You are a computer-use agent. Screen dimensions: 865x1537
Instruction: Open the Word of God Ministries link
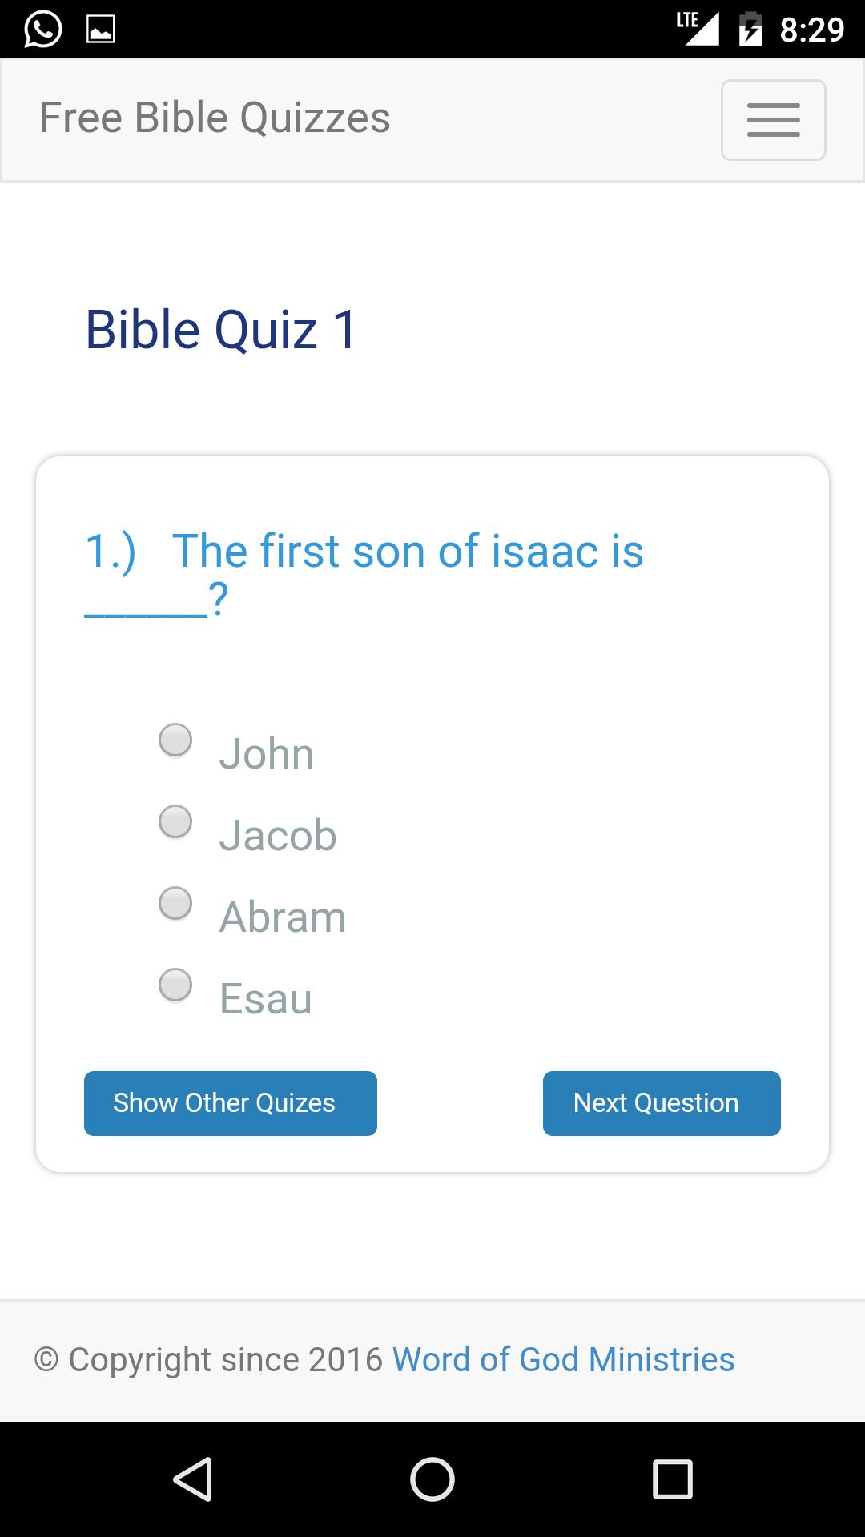[563, 1358]
